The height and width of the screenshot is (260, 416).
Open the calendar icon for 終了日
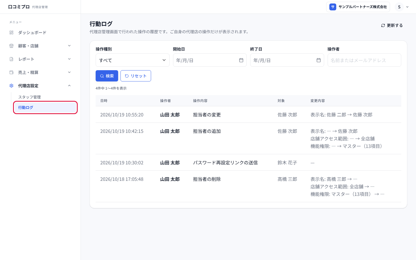(x=319, y=60)
